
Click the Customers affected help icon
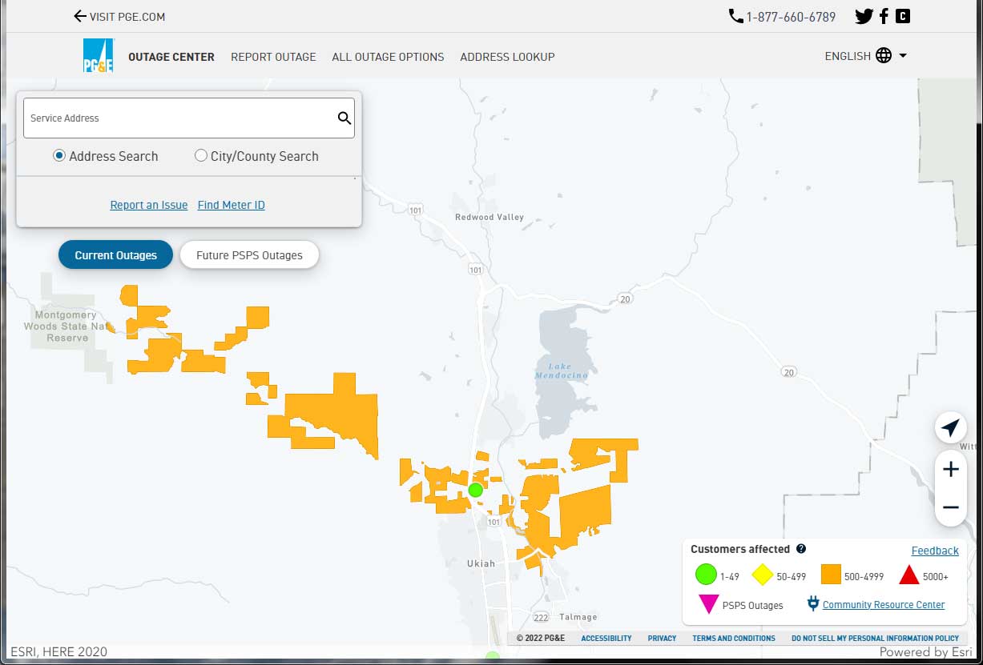point(801,549)
